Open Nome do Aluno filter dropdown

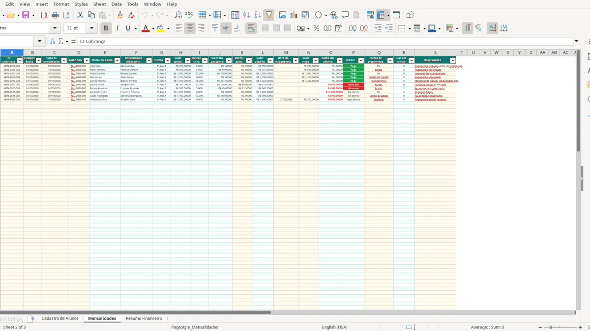(x=117, y=61)
